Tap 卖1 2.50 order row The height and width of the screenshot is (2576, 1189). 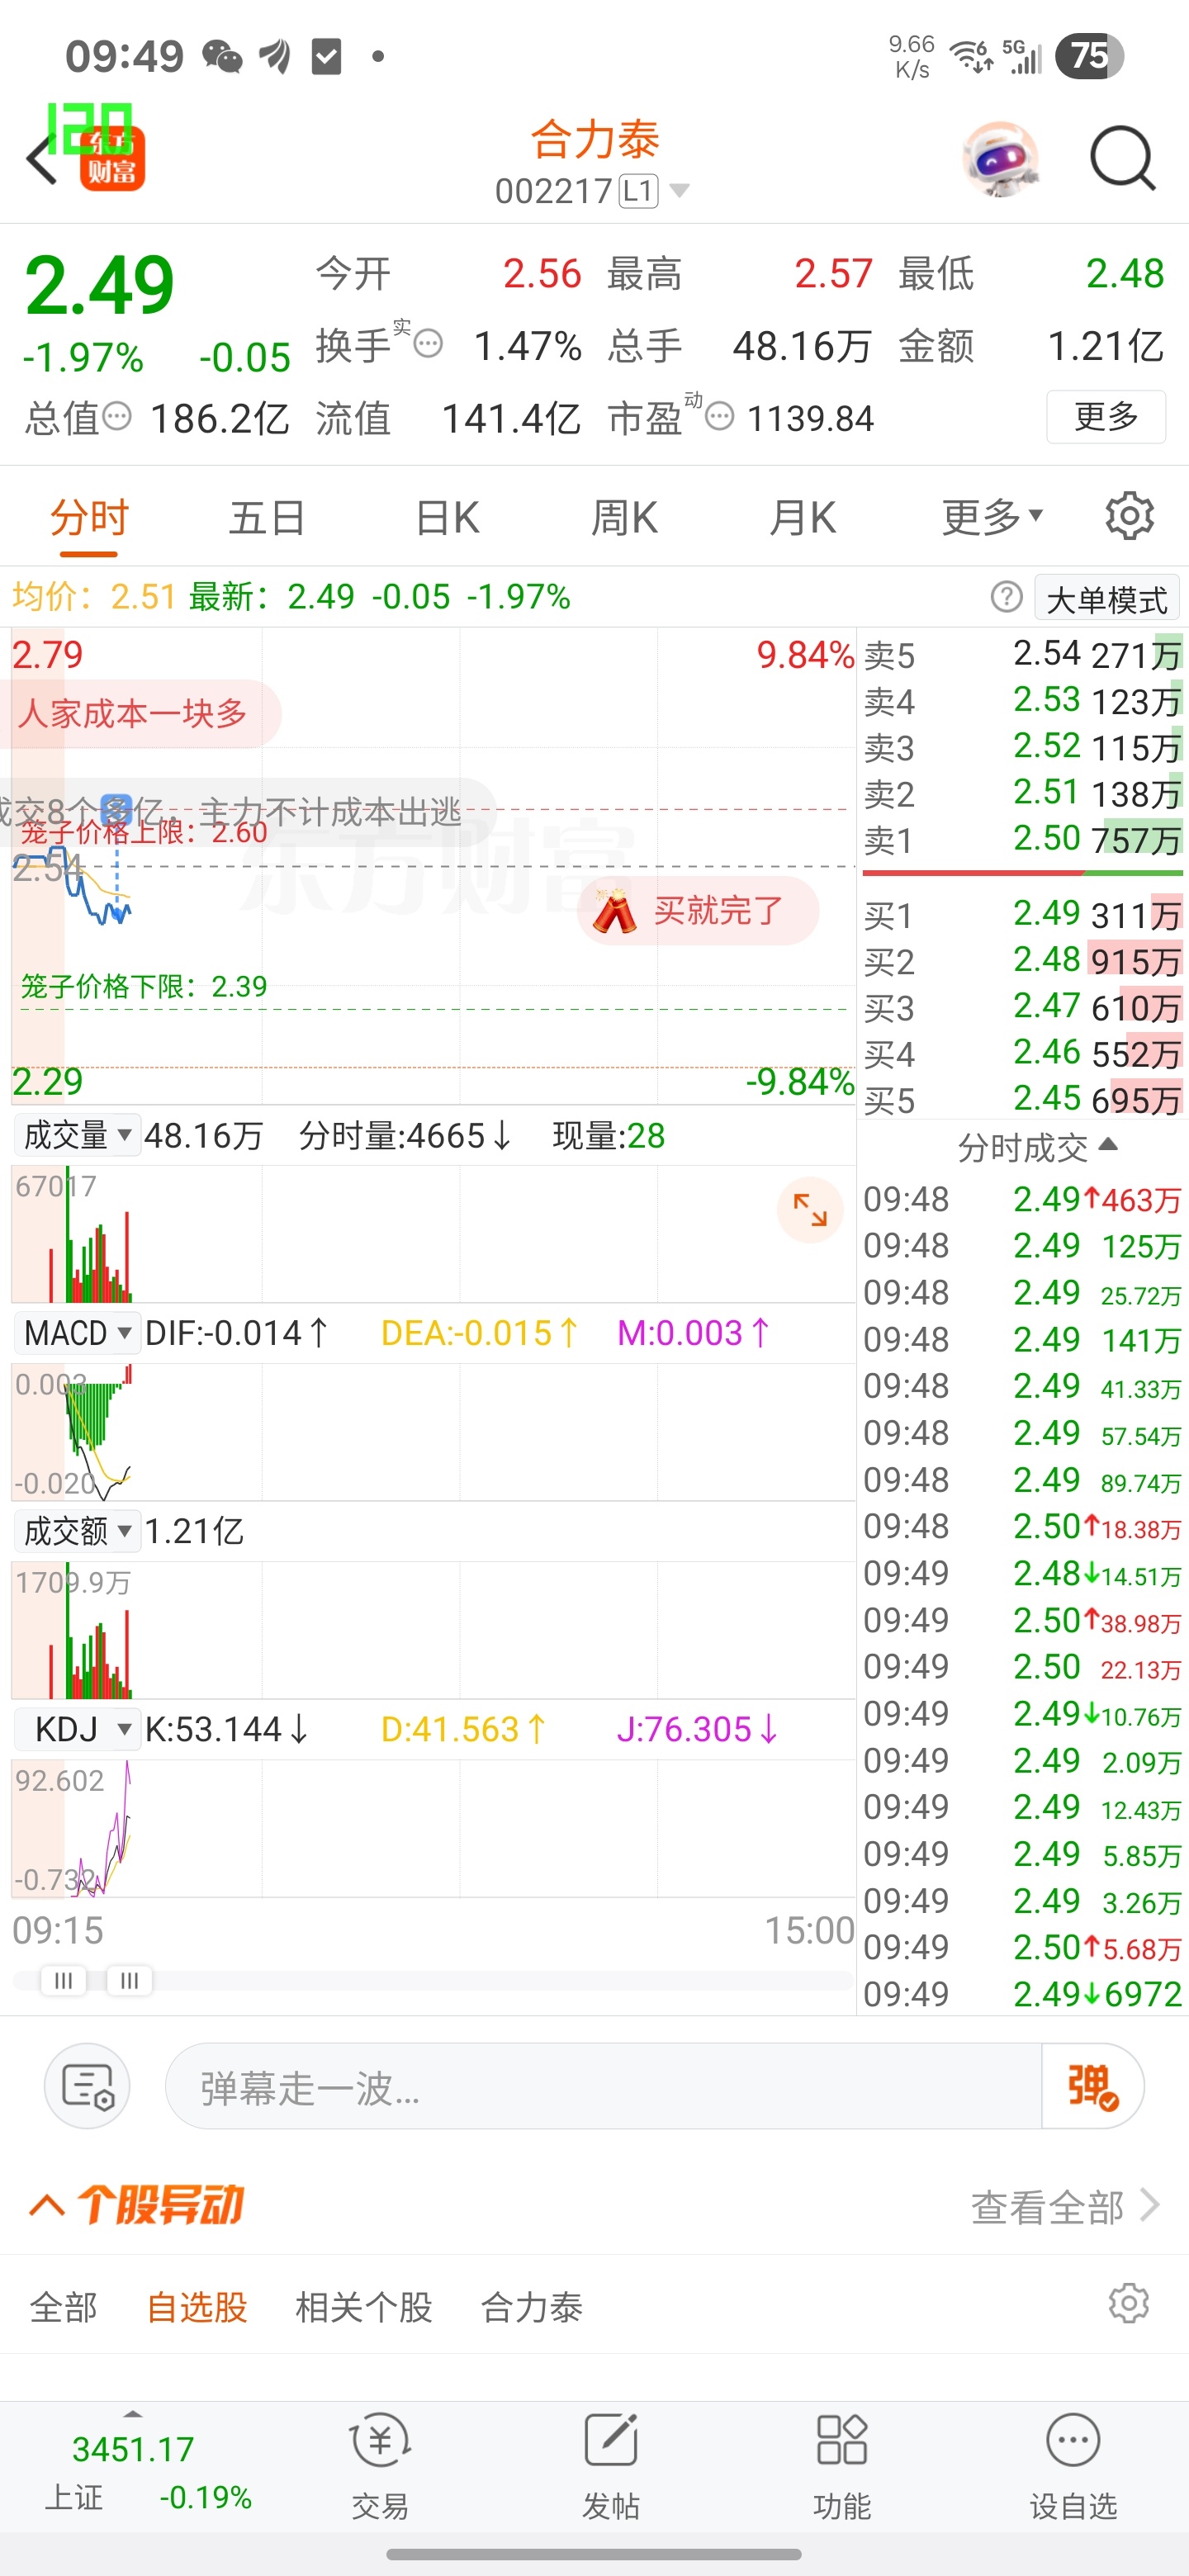[x=1023, y=839]
